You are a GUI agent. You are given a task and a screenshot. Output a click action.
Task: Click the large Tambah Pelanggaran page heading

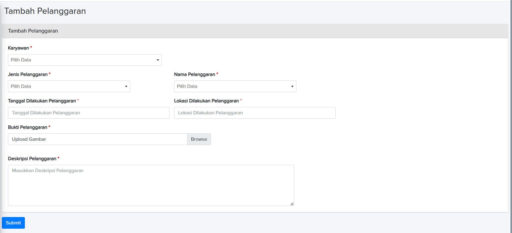[45, 11]
